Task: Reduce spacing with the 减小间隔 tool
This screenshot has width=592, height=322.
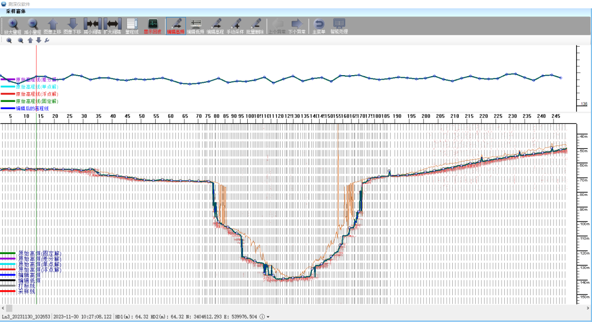Action: pos(93,26)
